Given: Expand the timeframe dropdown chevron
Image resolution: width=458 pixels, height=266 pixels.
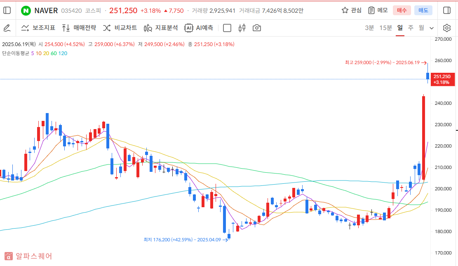Looking at the screenshot, I should (432, 28).
